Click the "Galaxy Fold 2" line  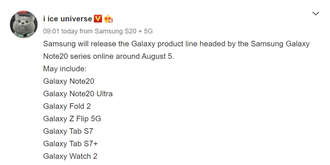67,106
